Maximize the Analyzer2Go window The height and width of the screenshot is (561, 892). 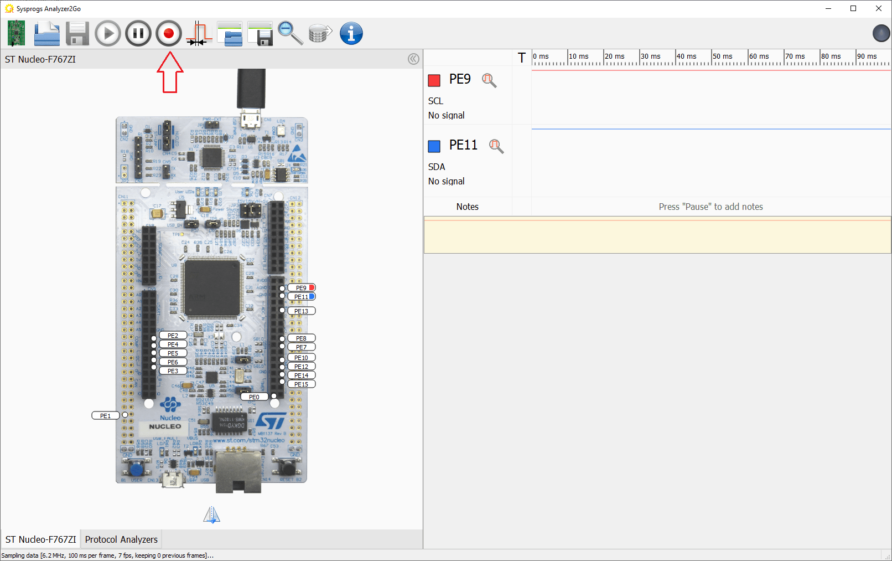853,8
